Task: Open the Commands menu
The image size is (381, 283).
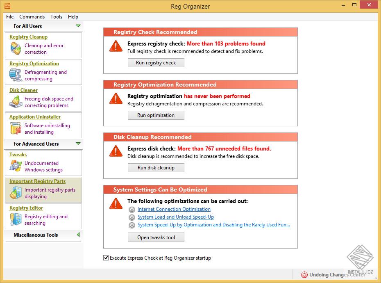Action: point(32,17)
